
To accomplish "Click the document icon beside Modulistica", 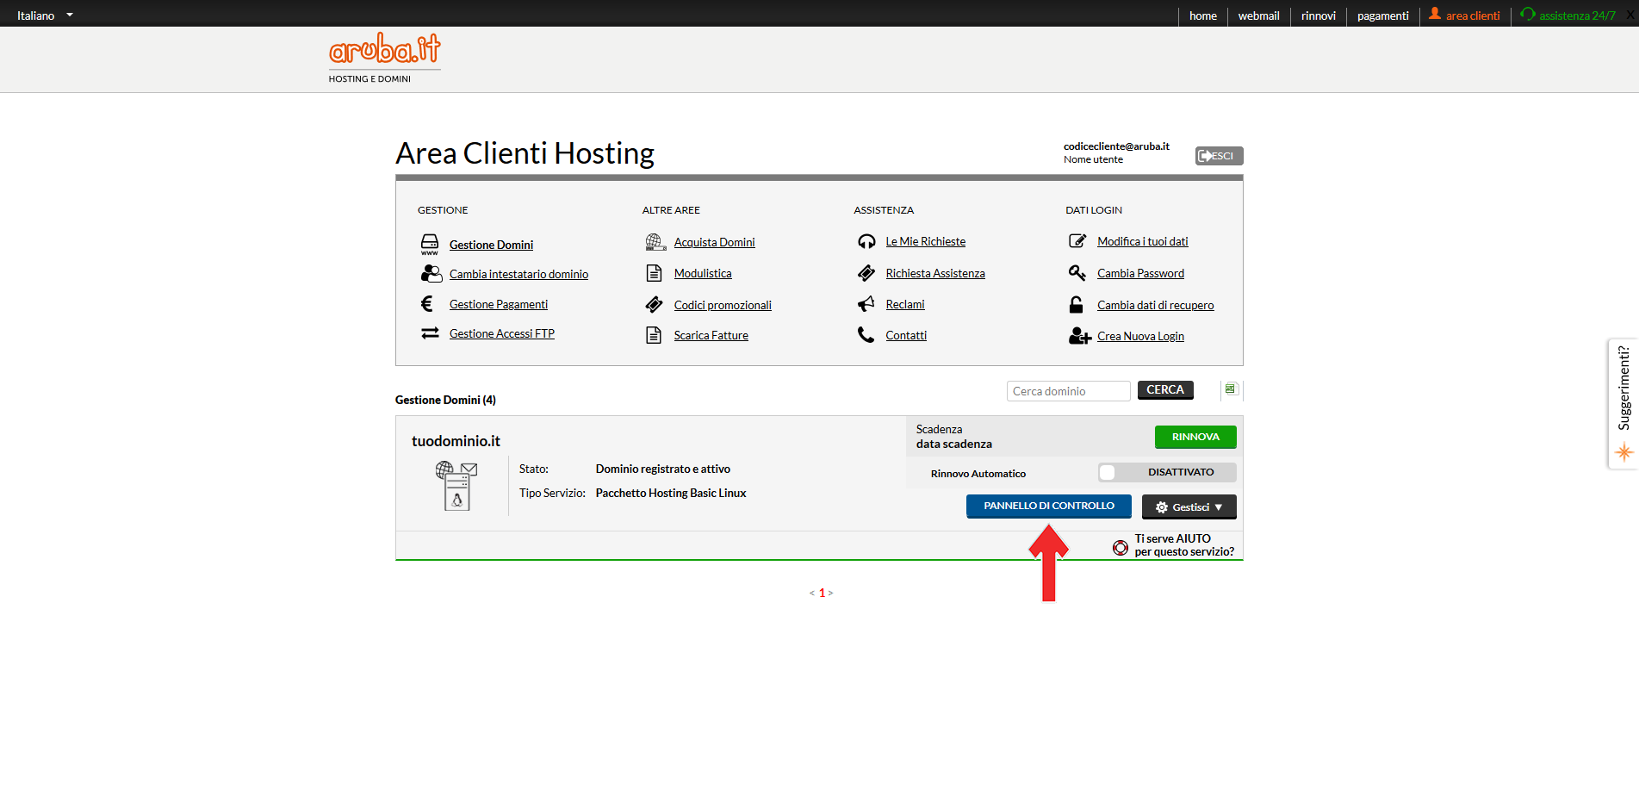I will tap(655, 273).
